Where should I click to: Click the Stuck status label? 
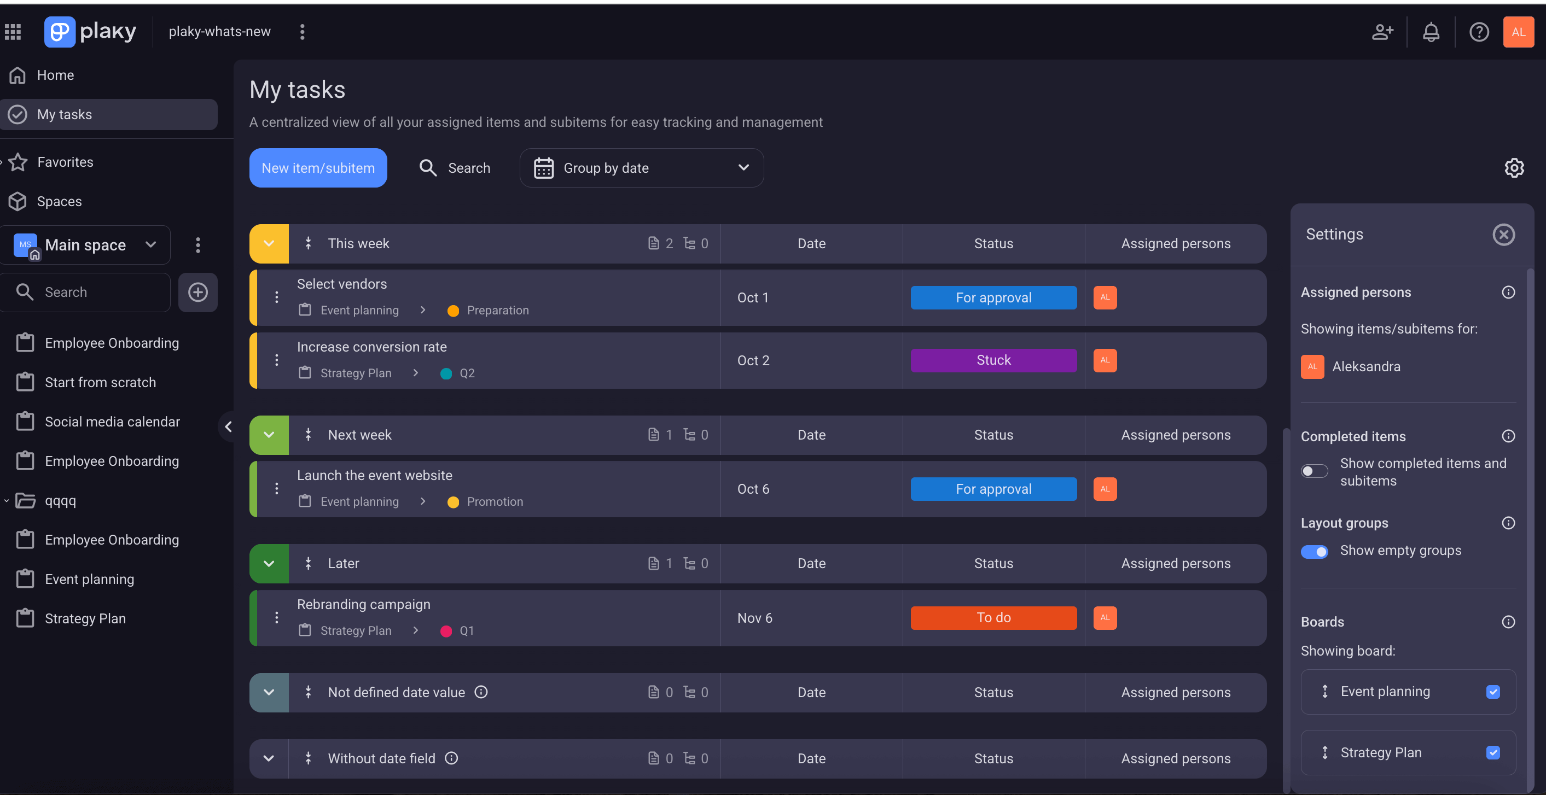click(x=993, y=361)
